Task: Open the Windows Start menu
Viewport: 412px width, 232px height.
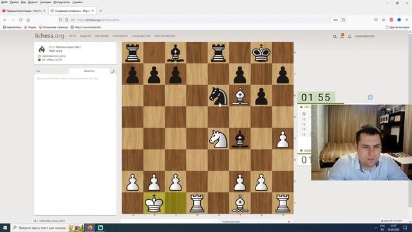Action: click(x=5, y=227)
